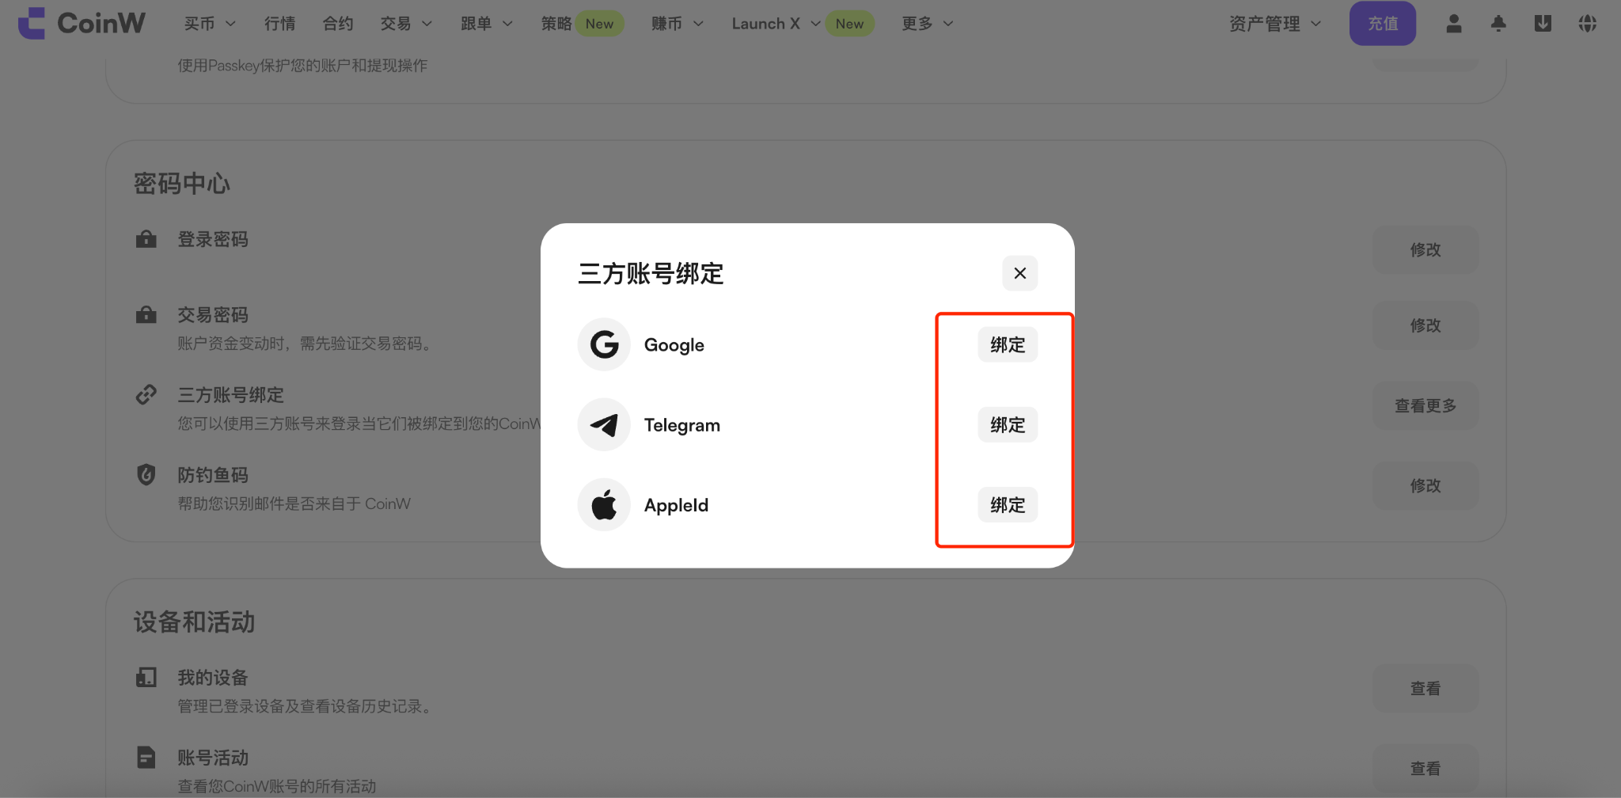Expand the 交易 dropdown menu
1621x798 pixels.
tap(406, 24)
